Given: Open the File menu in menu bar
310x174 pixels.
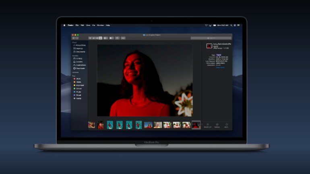Looking at the screenshot, I should point(76,25).
